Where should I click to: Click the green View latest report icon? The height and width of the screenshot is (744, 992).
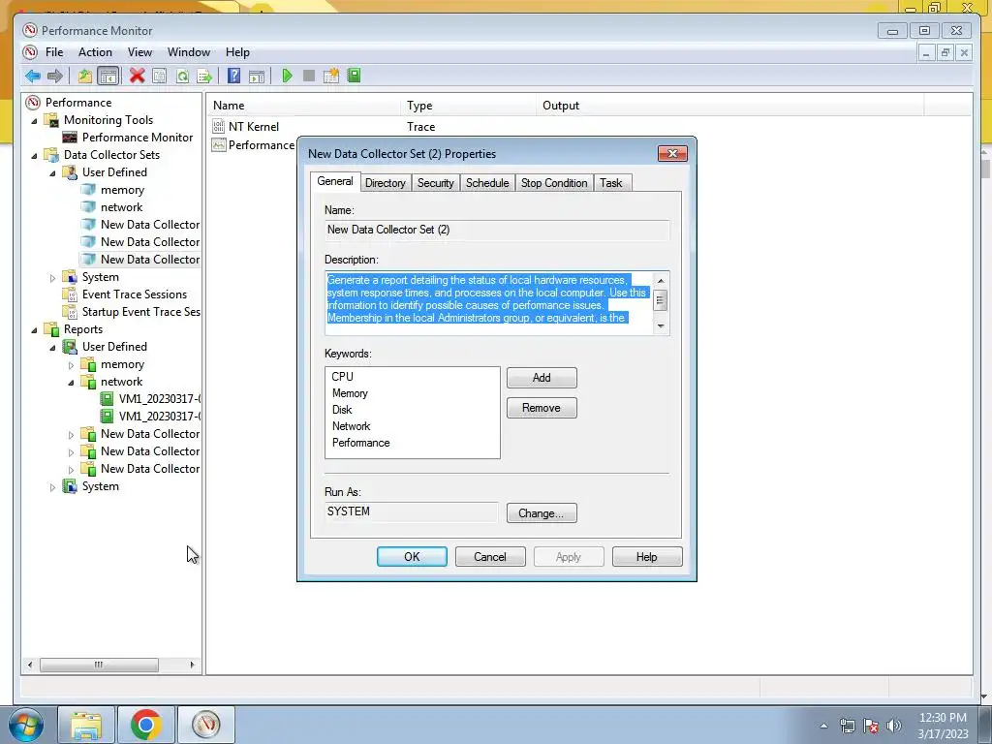point(354,76)
